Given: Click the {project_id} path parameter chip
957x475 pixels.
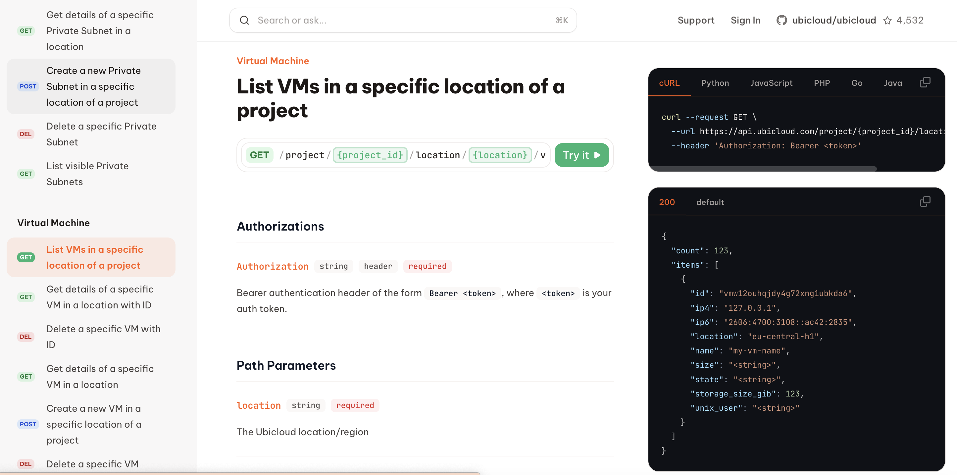Looking at the screenshot, I should pyautogui.click(x=370, y=155).
